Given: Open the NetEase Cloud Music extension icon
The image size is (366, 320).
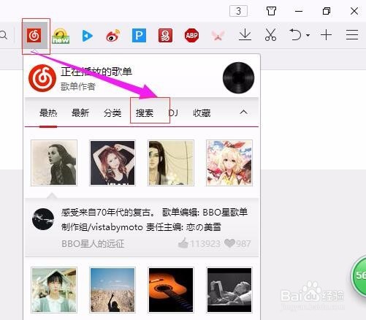Looking at the screenshot, I should [x=34, y=36].
